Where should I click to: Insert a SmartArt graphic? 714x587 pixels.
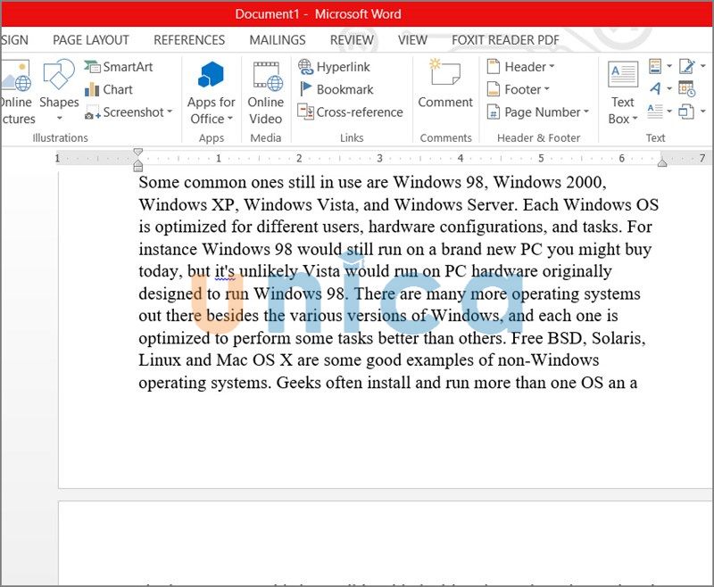(119, 67)
